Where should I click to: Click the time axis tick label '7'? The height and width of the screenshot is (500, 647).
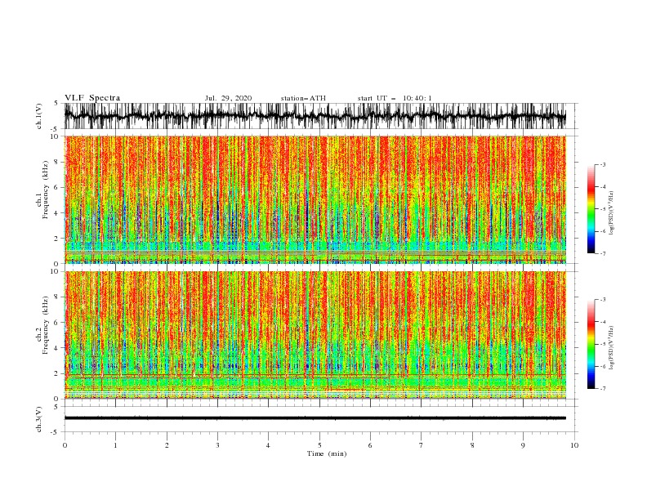point(422,445)
